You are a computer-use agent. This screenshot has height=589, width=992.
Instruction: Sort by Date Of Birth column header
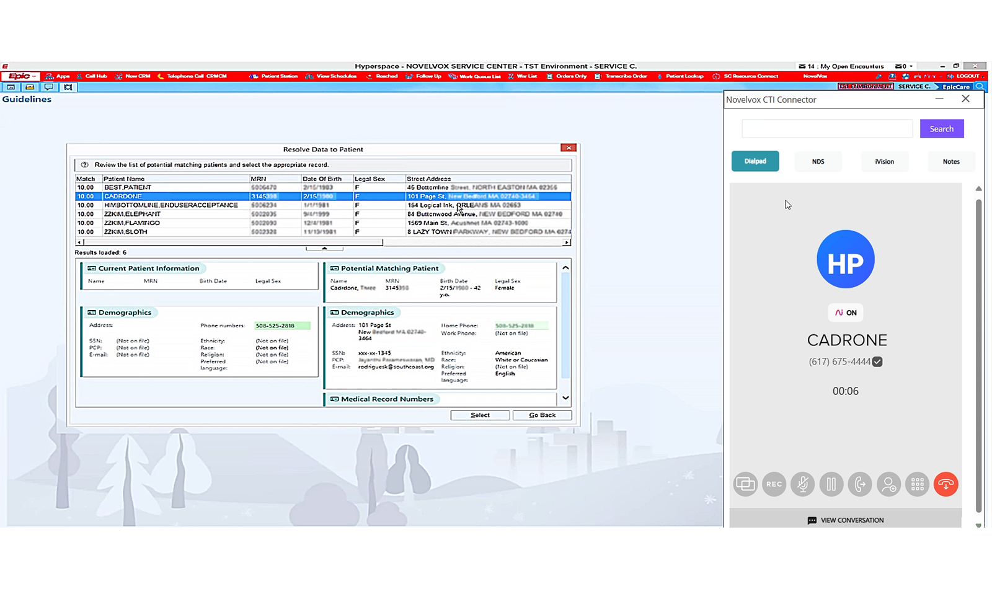point(327,179)
